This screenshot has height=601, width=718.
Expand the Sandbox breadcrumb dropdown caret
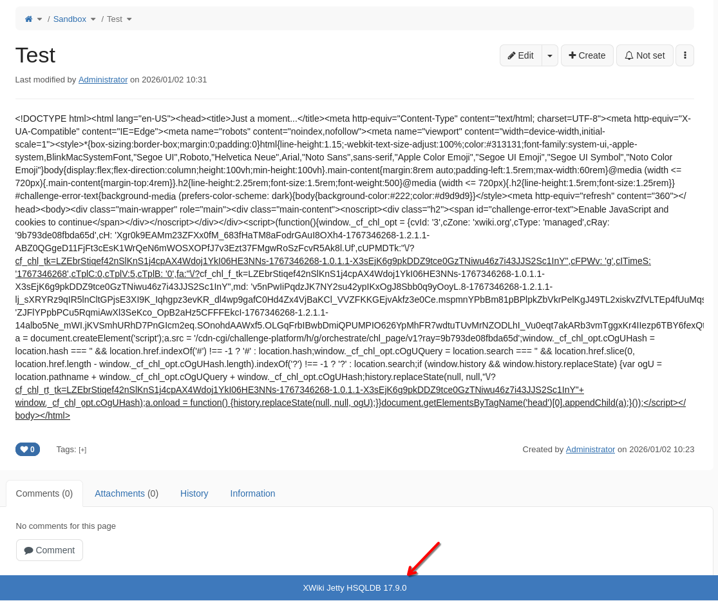coord(93,19)
